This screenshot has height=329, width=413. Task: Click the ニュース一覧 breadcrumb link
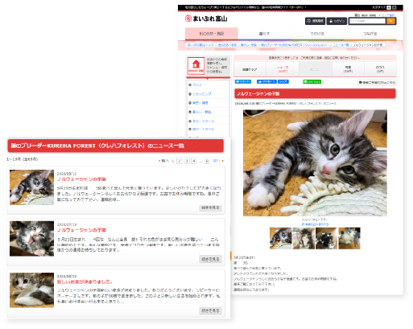pos(341,45)
